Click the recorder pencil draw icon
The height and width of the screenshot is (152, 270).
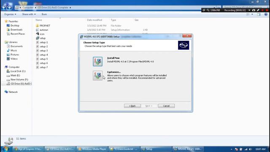point(258,10)
